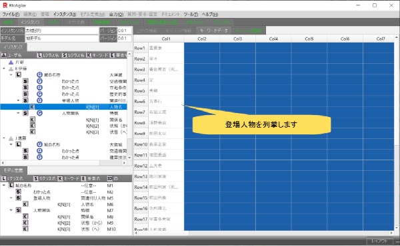The height and width of the screenshot is (246, 400).
Task: Click the S icon of model row M2
Action: (18, 192)
